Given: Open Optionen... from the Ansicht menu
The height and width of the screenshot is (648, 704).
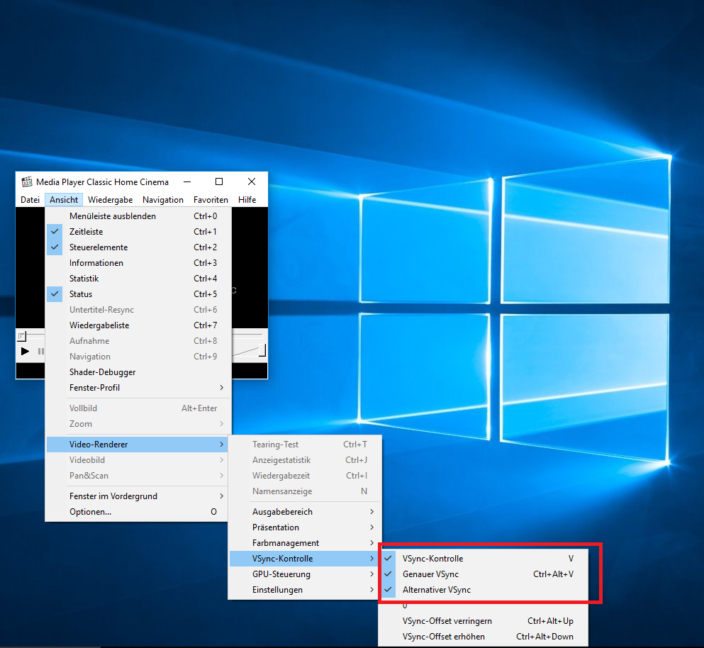Looking at the screenshot, I should [x=138, y=512].
